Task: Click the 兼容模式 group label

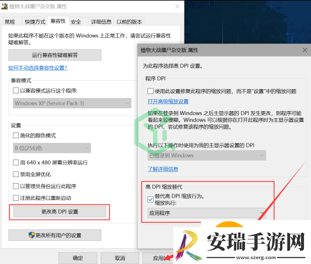Action: tap(21, 80)
